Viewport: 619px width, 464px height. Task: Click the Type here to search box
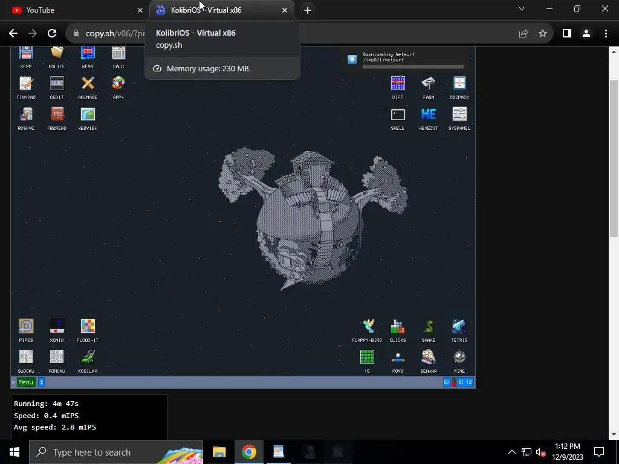(116, 452)
